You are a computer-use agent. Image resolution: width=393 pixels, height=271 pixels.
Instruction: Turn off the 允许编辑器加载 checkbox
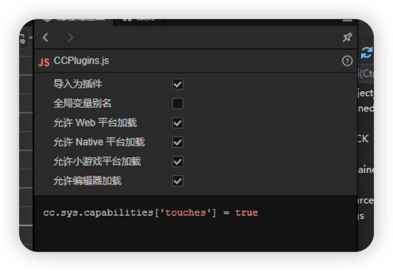[x=178, y=181]
